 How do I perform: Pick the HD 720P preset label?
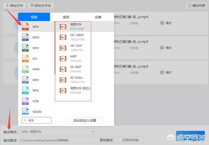(76, 46)
